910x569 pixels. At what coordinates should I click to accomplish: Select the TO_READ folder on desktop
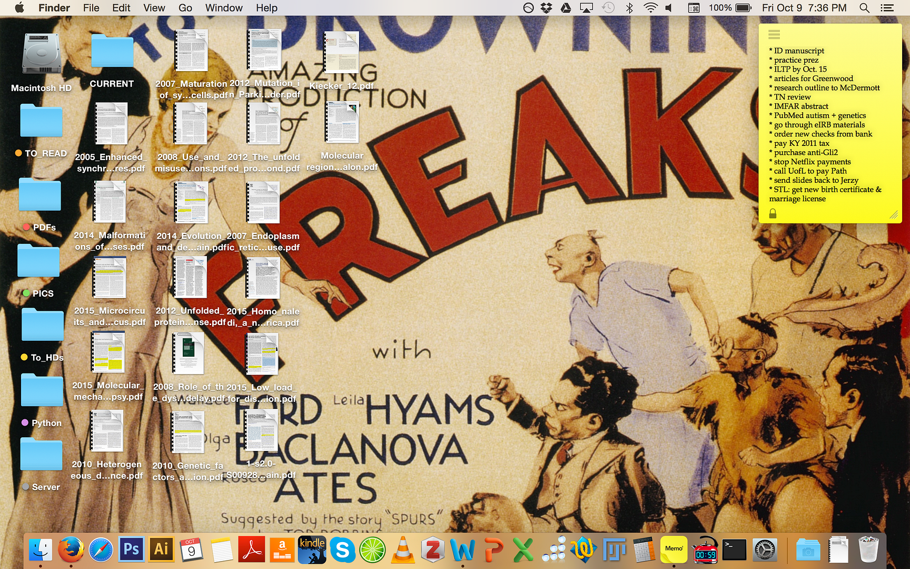(42, 121)
